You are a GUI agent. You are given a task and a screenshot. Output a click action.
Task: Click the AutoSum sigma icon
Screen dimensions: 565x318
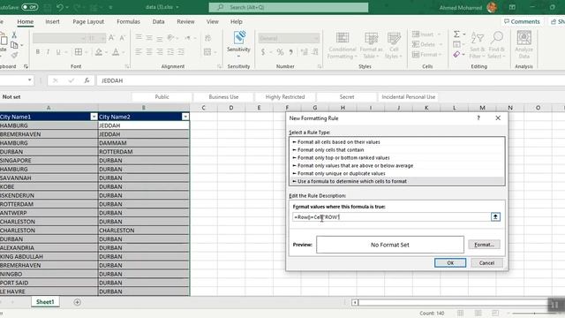(x=456, y=34)
